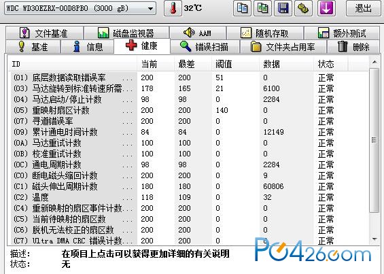Click the thermometer temperature icon
Viewport: 384px width, 274px height.
[173, 8]
